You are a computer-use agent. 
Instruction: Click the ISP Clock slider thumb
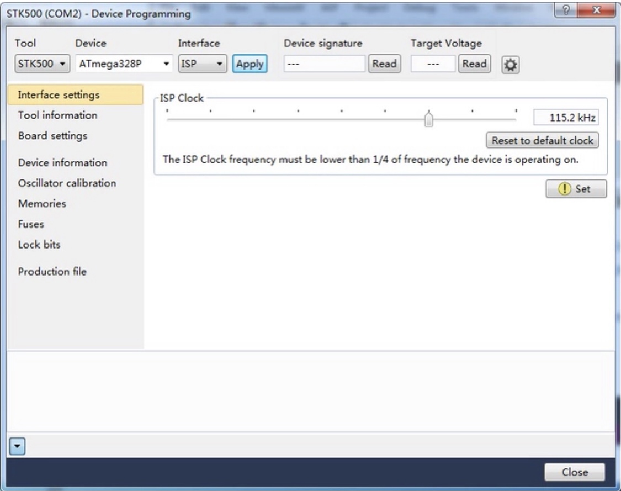coord(428,119)
